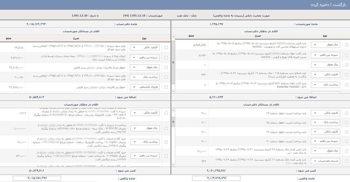Open type dropdown for لیست حقوق شماره ۲۶
Image resolution: width=350 pixels, height=182 pixels.
tap(325, 132)
